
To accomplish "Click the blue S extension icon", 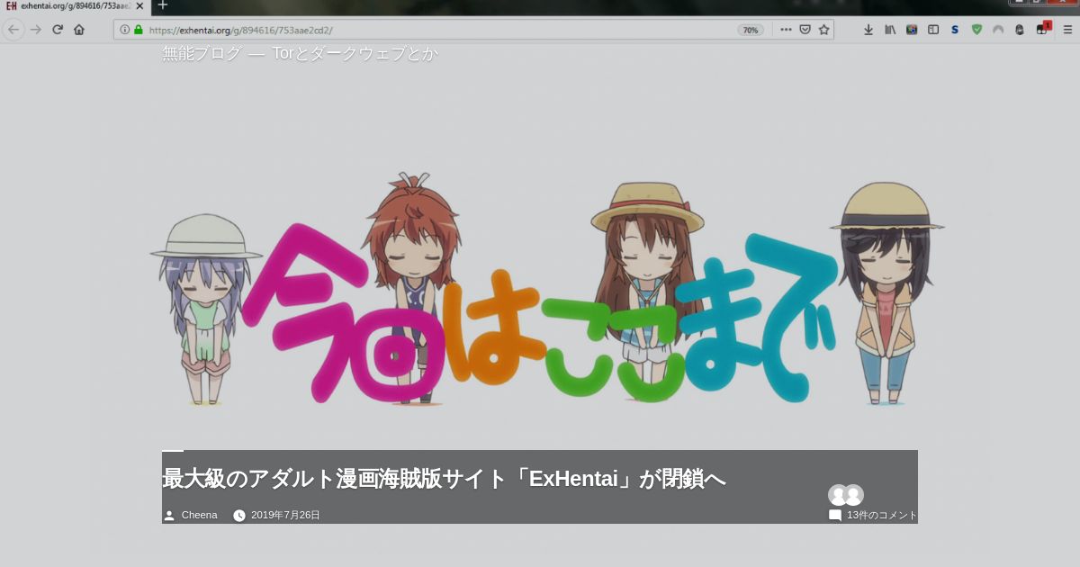I will (x=955, y=30).
